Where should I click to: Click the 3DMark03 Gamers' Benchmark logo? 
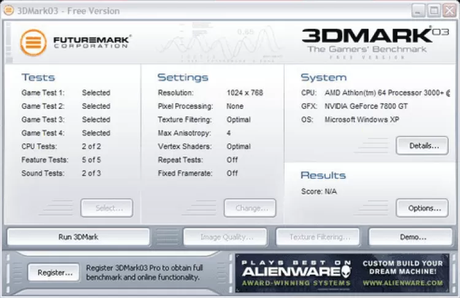pos(376,40)
